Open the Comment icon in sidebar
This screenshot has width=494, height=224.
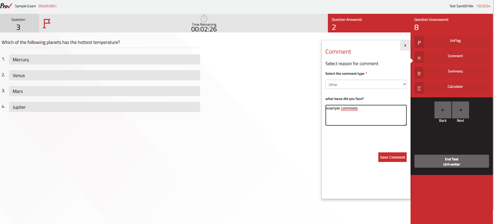(x=419, y=58)
